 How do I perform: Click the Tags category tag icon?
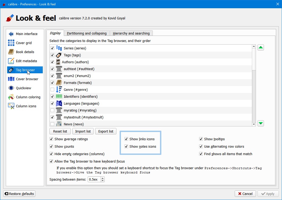pos(59,55)
